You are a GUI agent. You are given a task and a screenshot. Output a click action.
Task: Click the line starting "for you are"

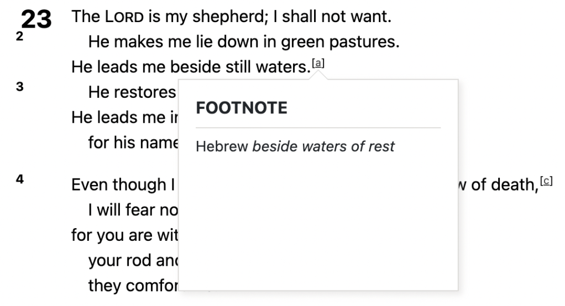pyautogui.click(x=123, y=235)
